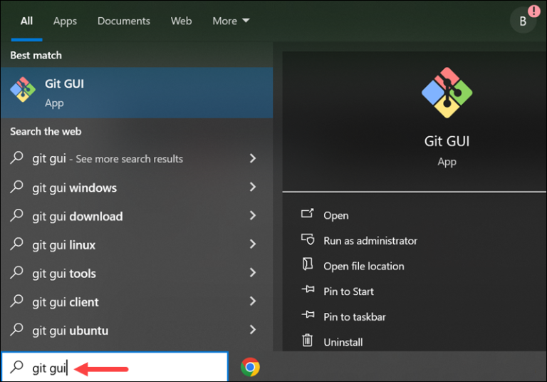The height and width of the screenshot is (382, 547).
Task: Expand the 'git gui linux' suggestion chevron
Action: [x=253, y=244]
